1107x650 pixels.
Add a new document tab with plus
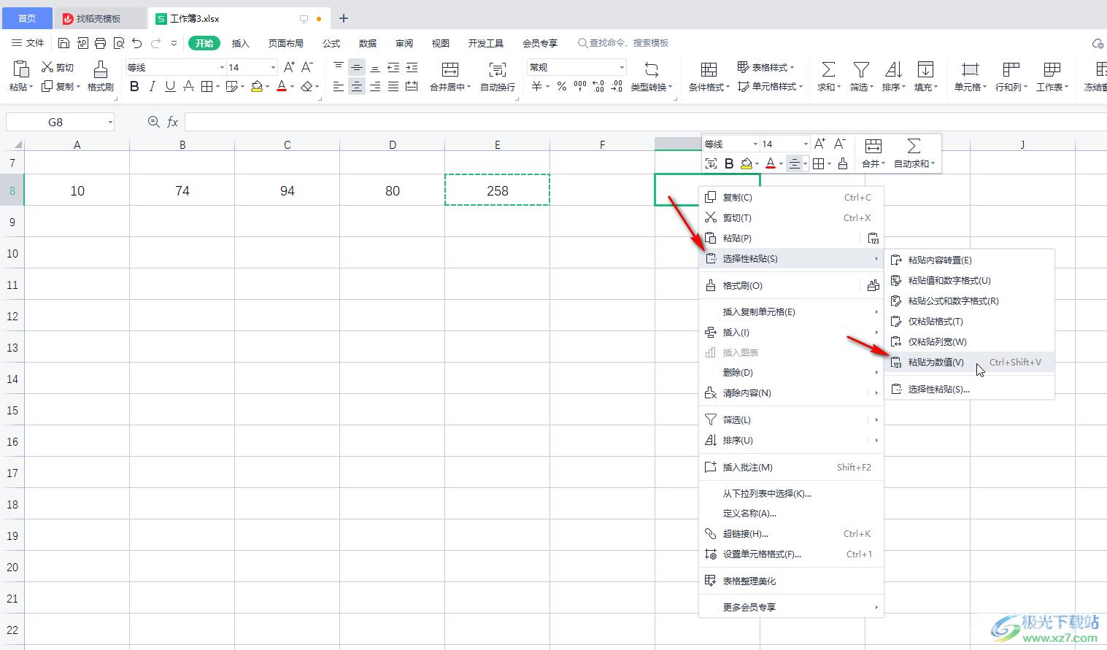344,18
